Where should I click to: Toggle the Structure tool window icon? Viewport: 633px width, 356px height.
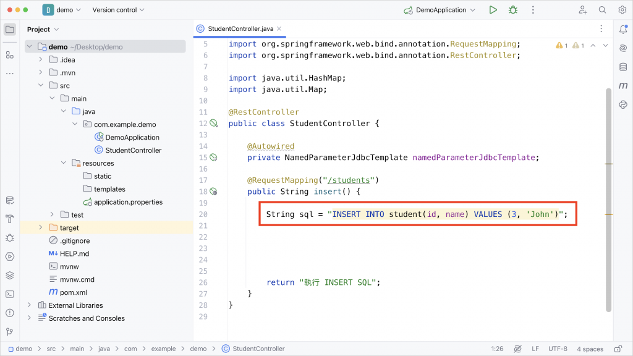10,55
